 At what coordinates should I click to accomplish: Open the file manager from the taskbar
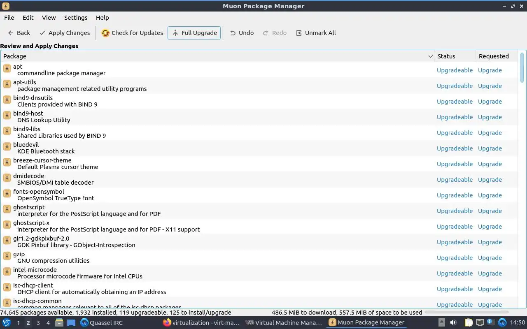tap(59, 322)
